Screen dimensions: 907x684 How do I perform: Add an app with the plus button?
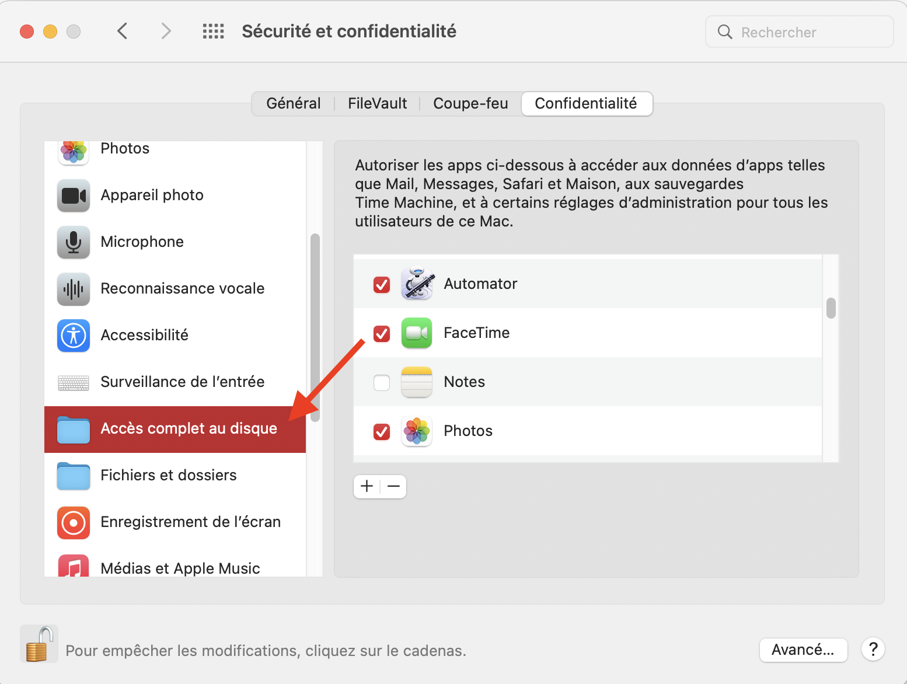click(367, 486)
